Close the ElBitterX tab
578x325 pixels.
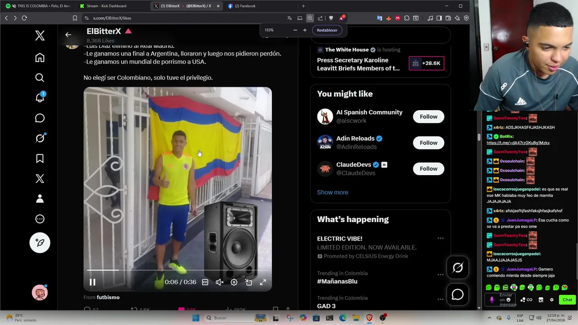pyautogui.click(x=218, y=6)
